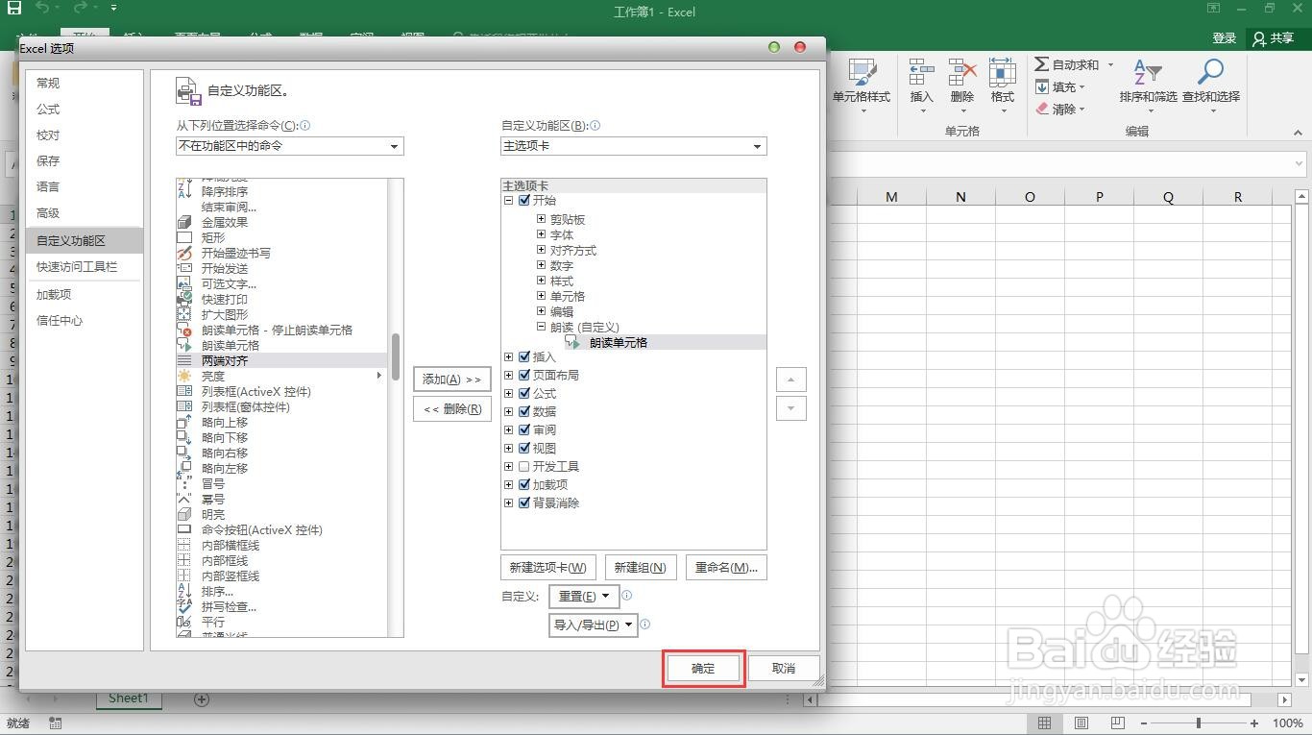Screen dimensions: 1312x735
Task: Uncheck the 审阅 tab checkbox
Action: point(524,430)
